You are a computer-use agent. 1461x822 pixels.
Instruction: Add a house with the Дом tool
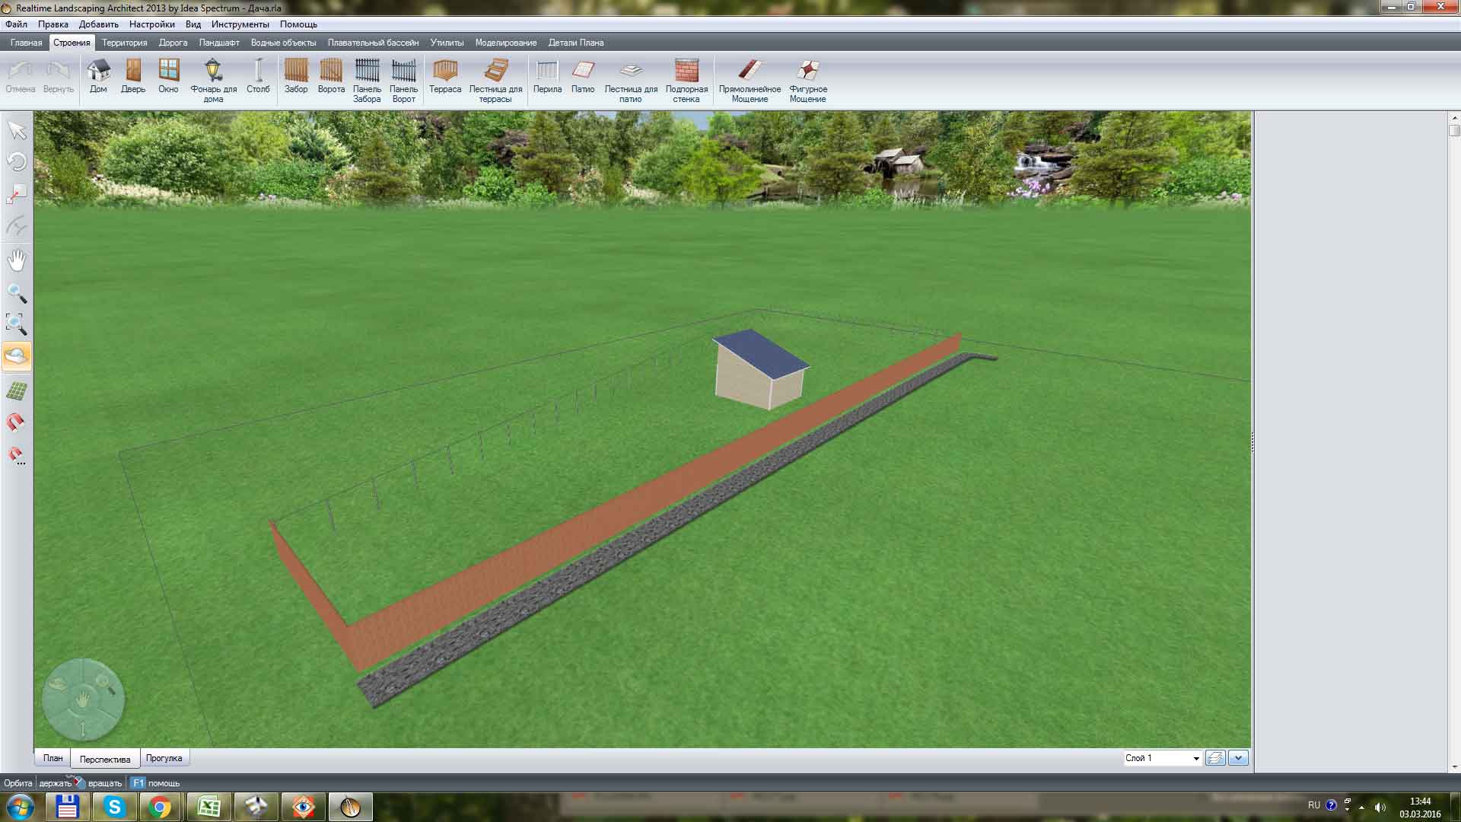coord(98,77)
